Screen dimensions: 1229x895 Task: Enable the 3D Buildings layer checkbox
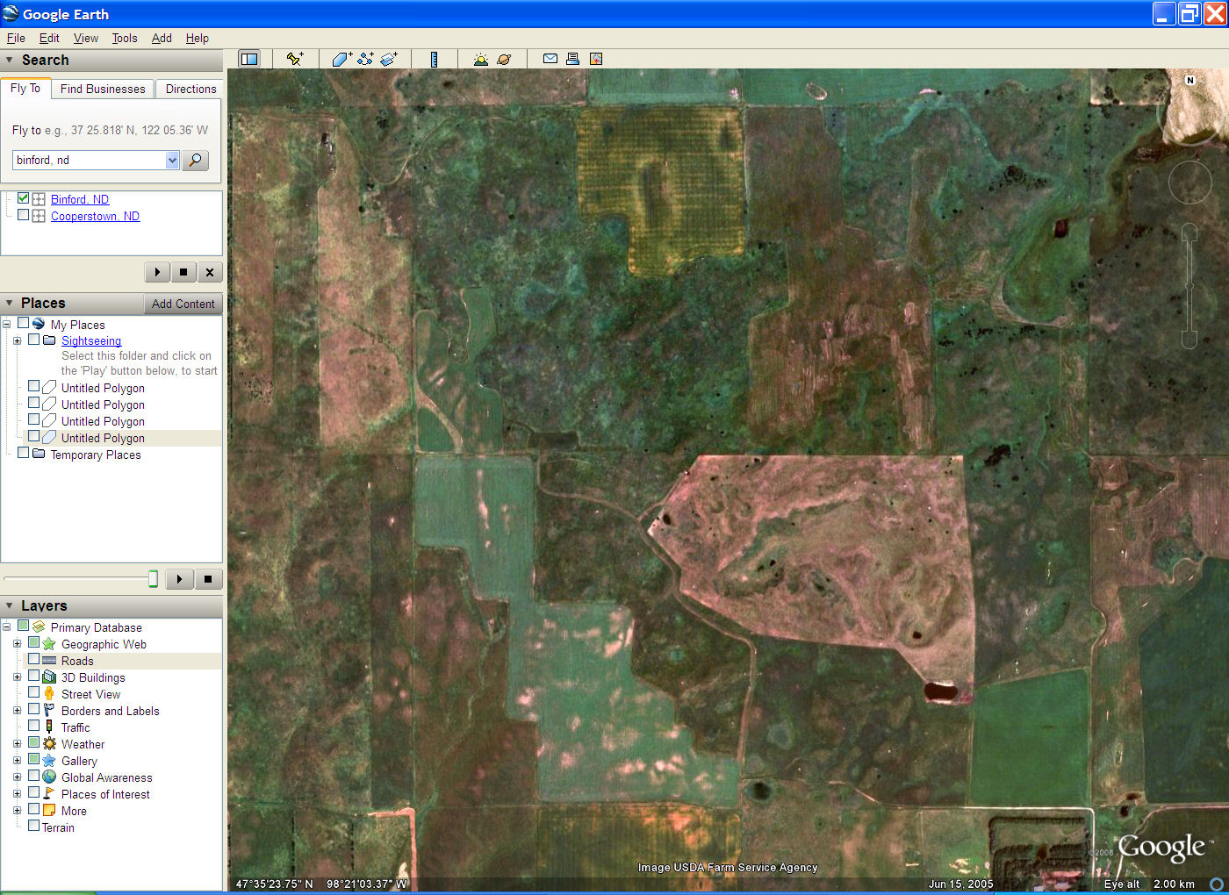(34, 677)
